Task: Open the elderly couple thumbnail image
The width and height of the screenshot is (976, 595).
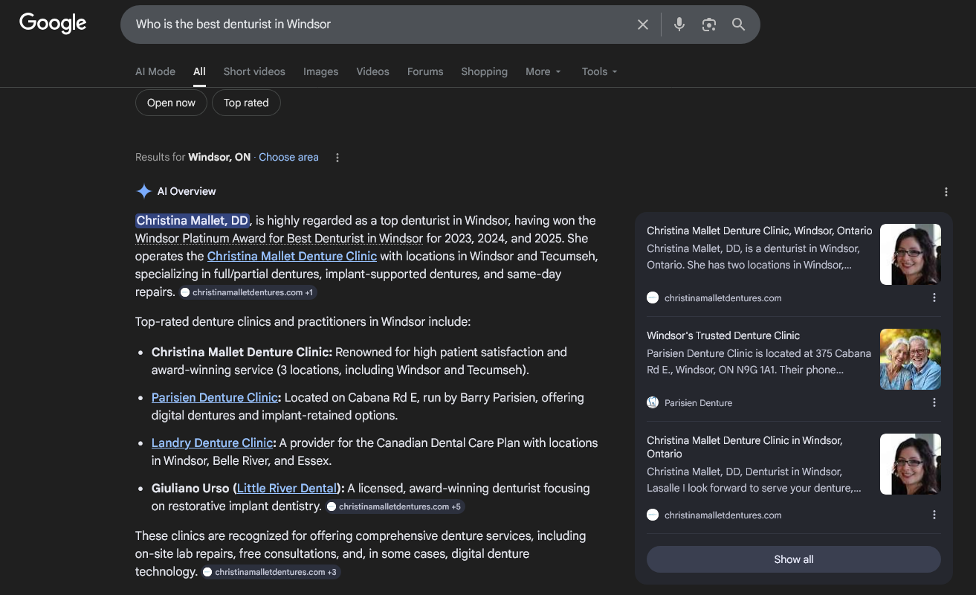Action: coord(910,359)
